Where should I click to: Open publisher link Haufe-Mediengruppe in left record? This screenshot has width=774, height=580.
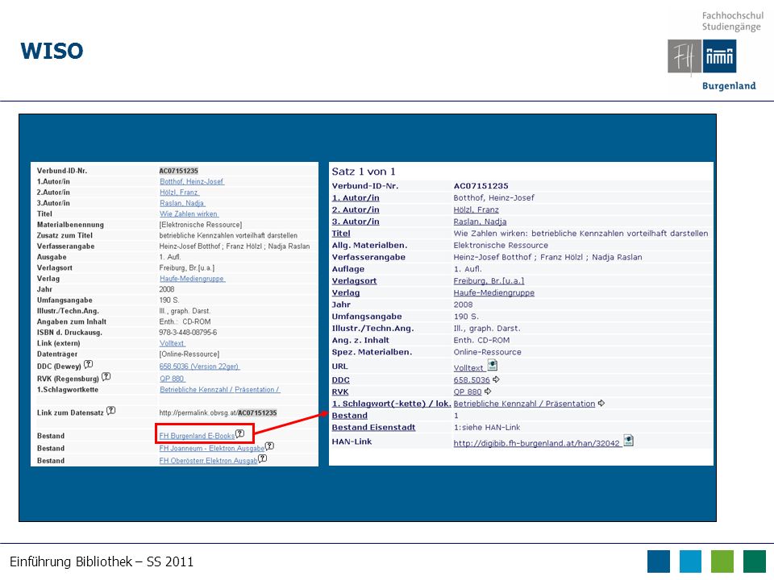coord(193,279)
